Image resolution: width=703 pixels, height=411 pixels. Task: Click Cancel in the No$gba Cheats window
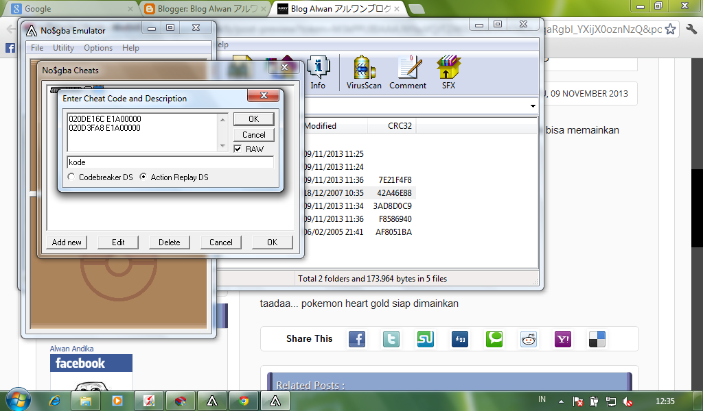point(220,242)
